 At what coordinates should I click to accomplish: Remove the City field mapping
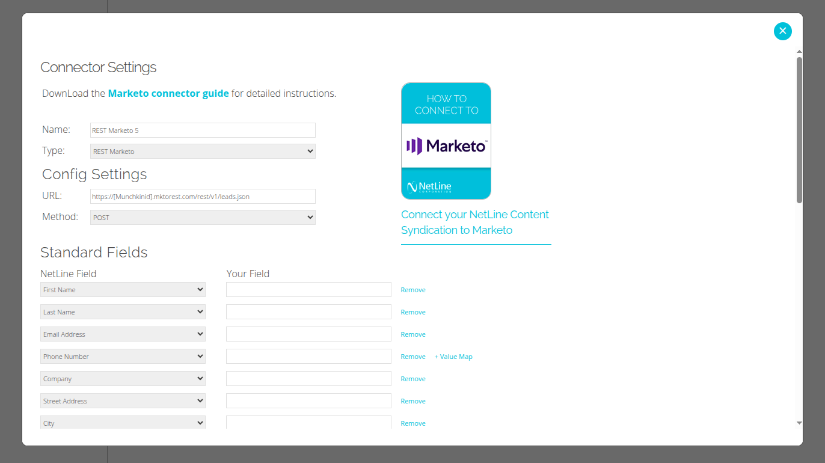point(413,423)
